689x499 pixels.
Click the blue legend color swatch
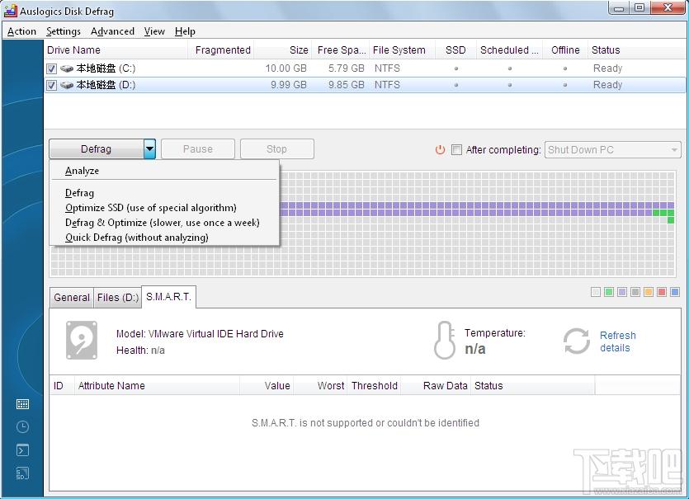[675, 292]
